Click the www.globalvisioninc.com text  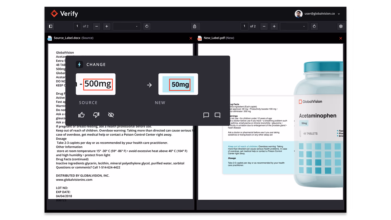point(74,180)
